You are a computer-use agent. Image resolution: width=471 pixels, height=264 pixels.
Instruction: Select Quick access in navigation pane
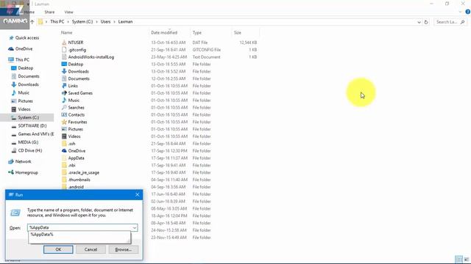pyautogui.click(x=27, y=37)
